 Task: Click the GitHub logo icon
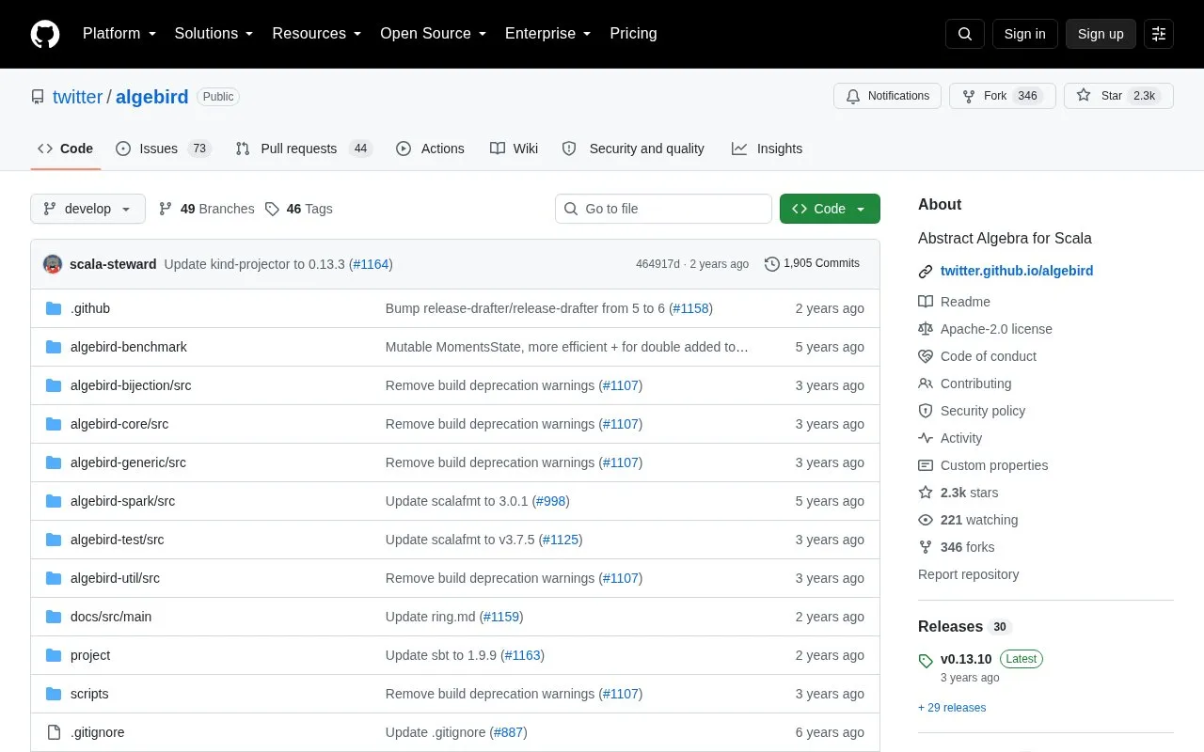[45, 34]
